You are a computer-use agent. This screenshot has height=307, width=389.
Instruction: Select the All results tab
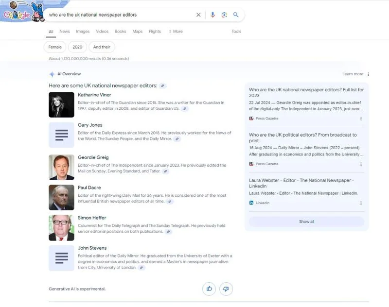51,32
